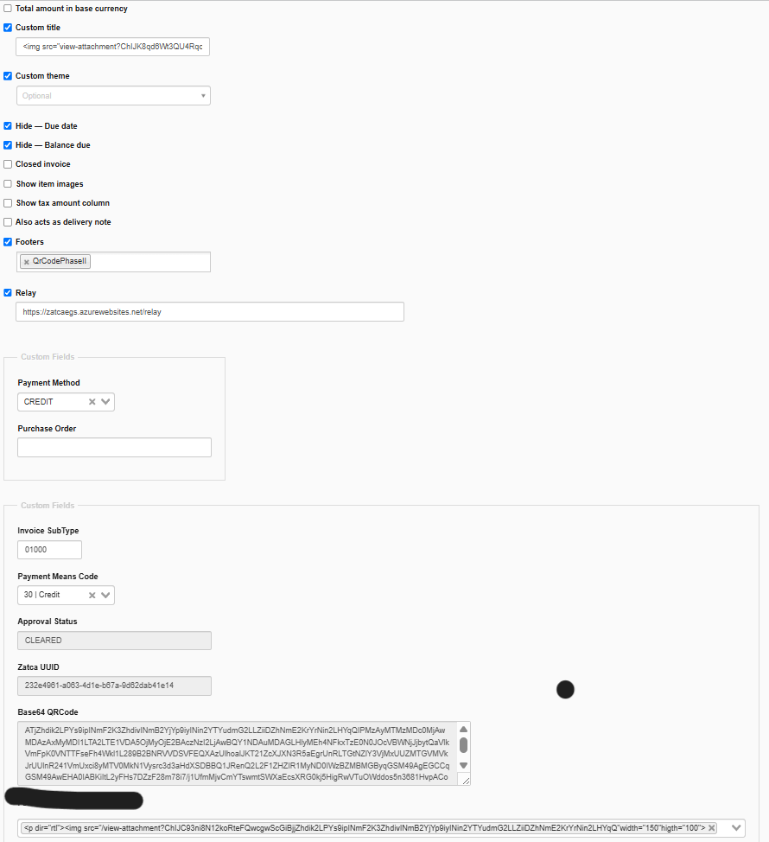The image size is (769, 842).
Task: Click the Base64 QRCode label
Action: 48,712
